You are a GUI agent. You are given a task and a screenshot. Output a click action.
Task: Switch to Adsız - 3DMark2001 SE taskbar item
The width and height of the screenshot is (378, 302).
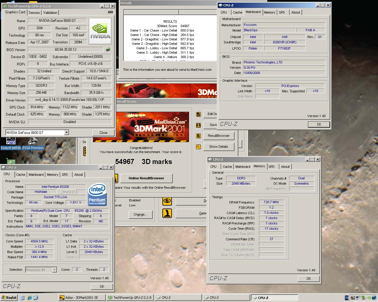(82, 298)
